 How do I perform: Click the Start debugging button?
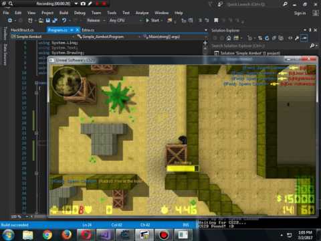153,20
